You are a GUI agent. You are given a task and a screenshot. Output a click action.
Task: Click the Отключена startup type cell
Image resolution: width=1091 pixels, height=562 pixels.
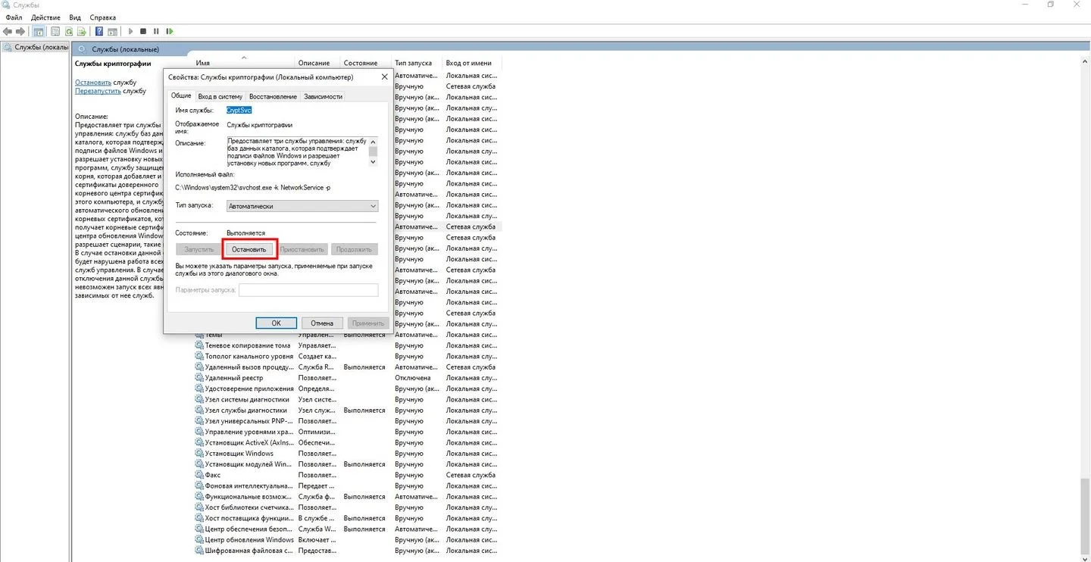pyautogui.click(x=413, y=378)
